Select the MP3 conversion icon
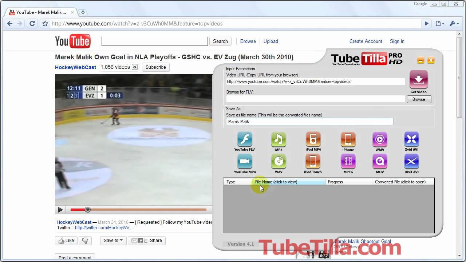The image size is (466, 262). [279, 139]
